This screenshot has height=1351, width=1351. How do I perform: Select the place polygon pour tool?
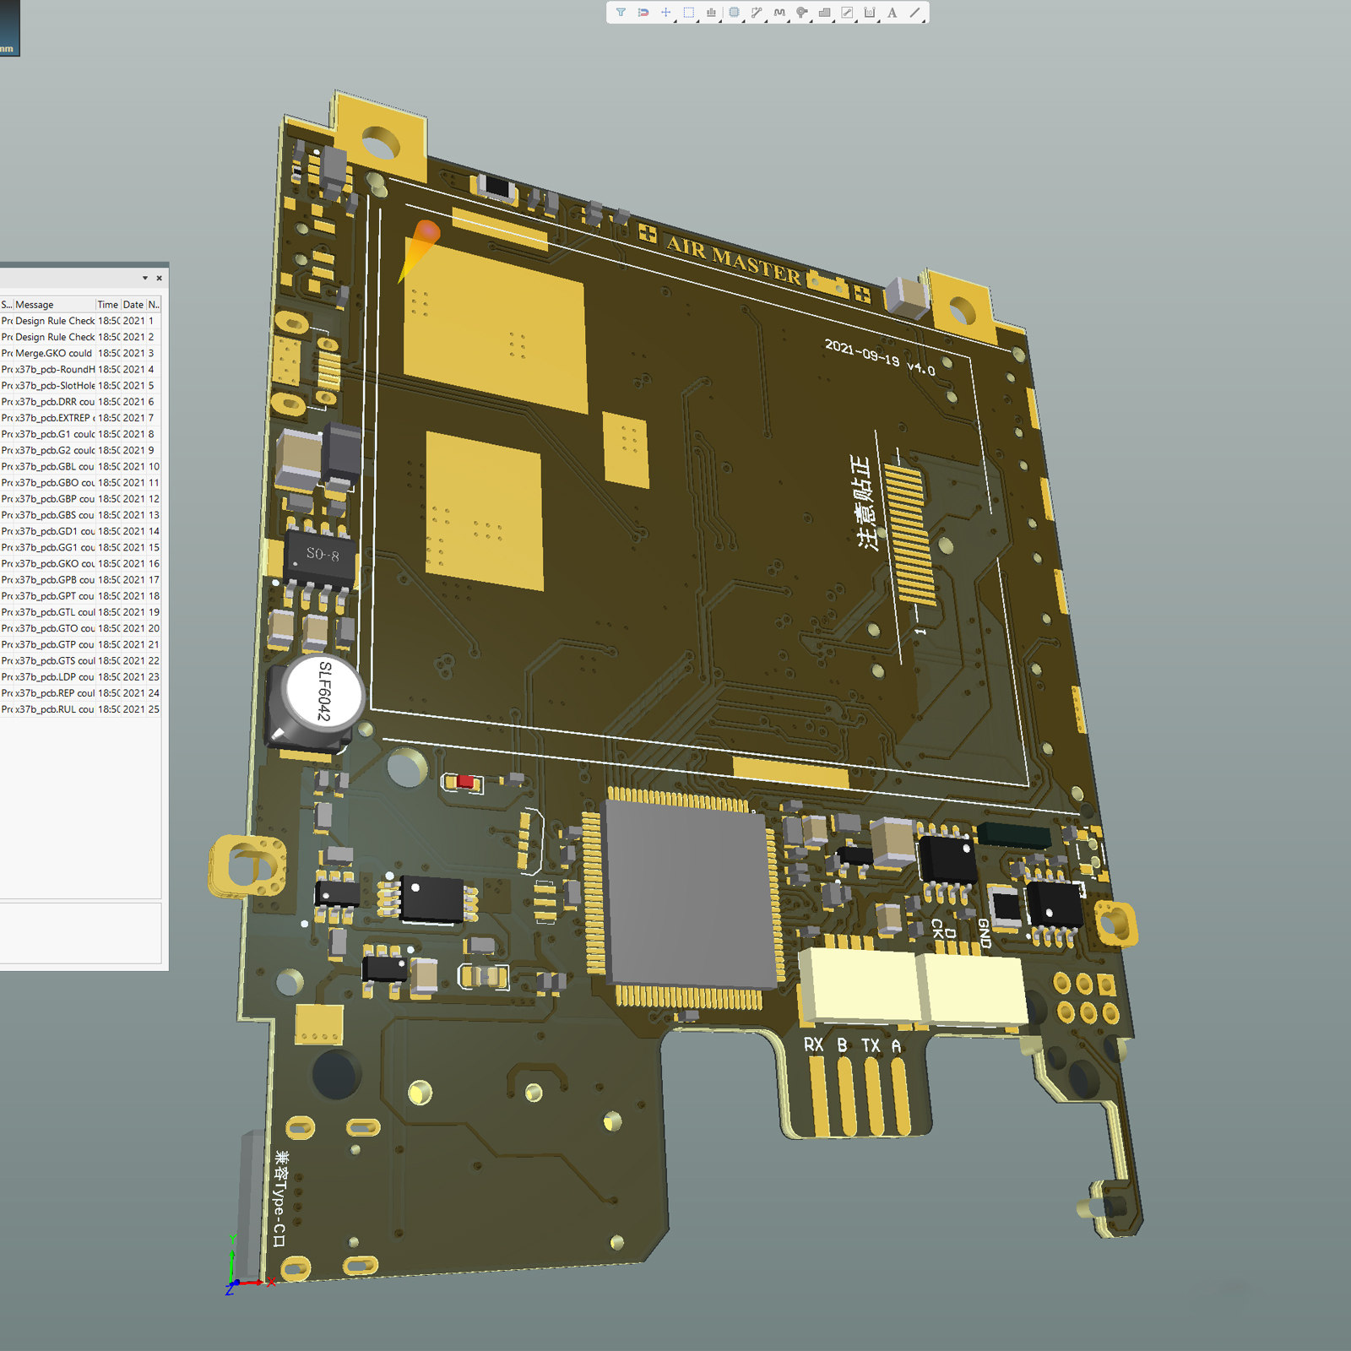click(x=825, y=13)
